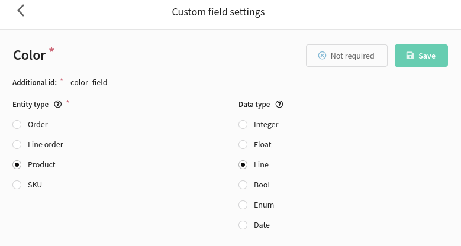This screenshot has height=246, width=461.
Task: Click the Data type help question icon
Action: pos(279,104)
